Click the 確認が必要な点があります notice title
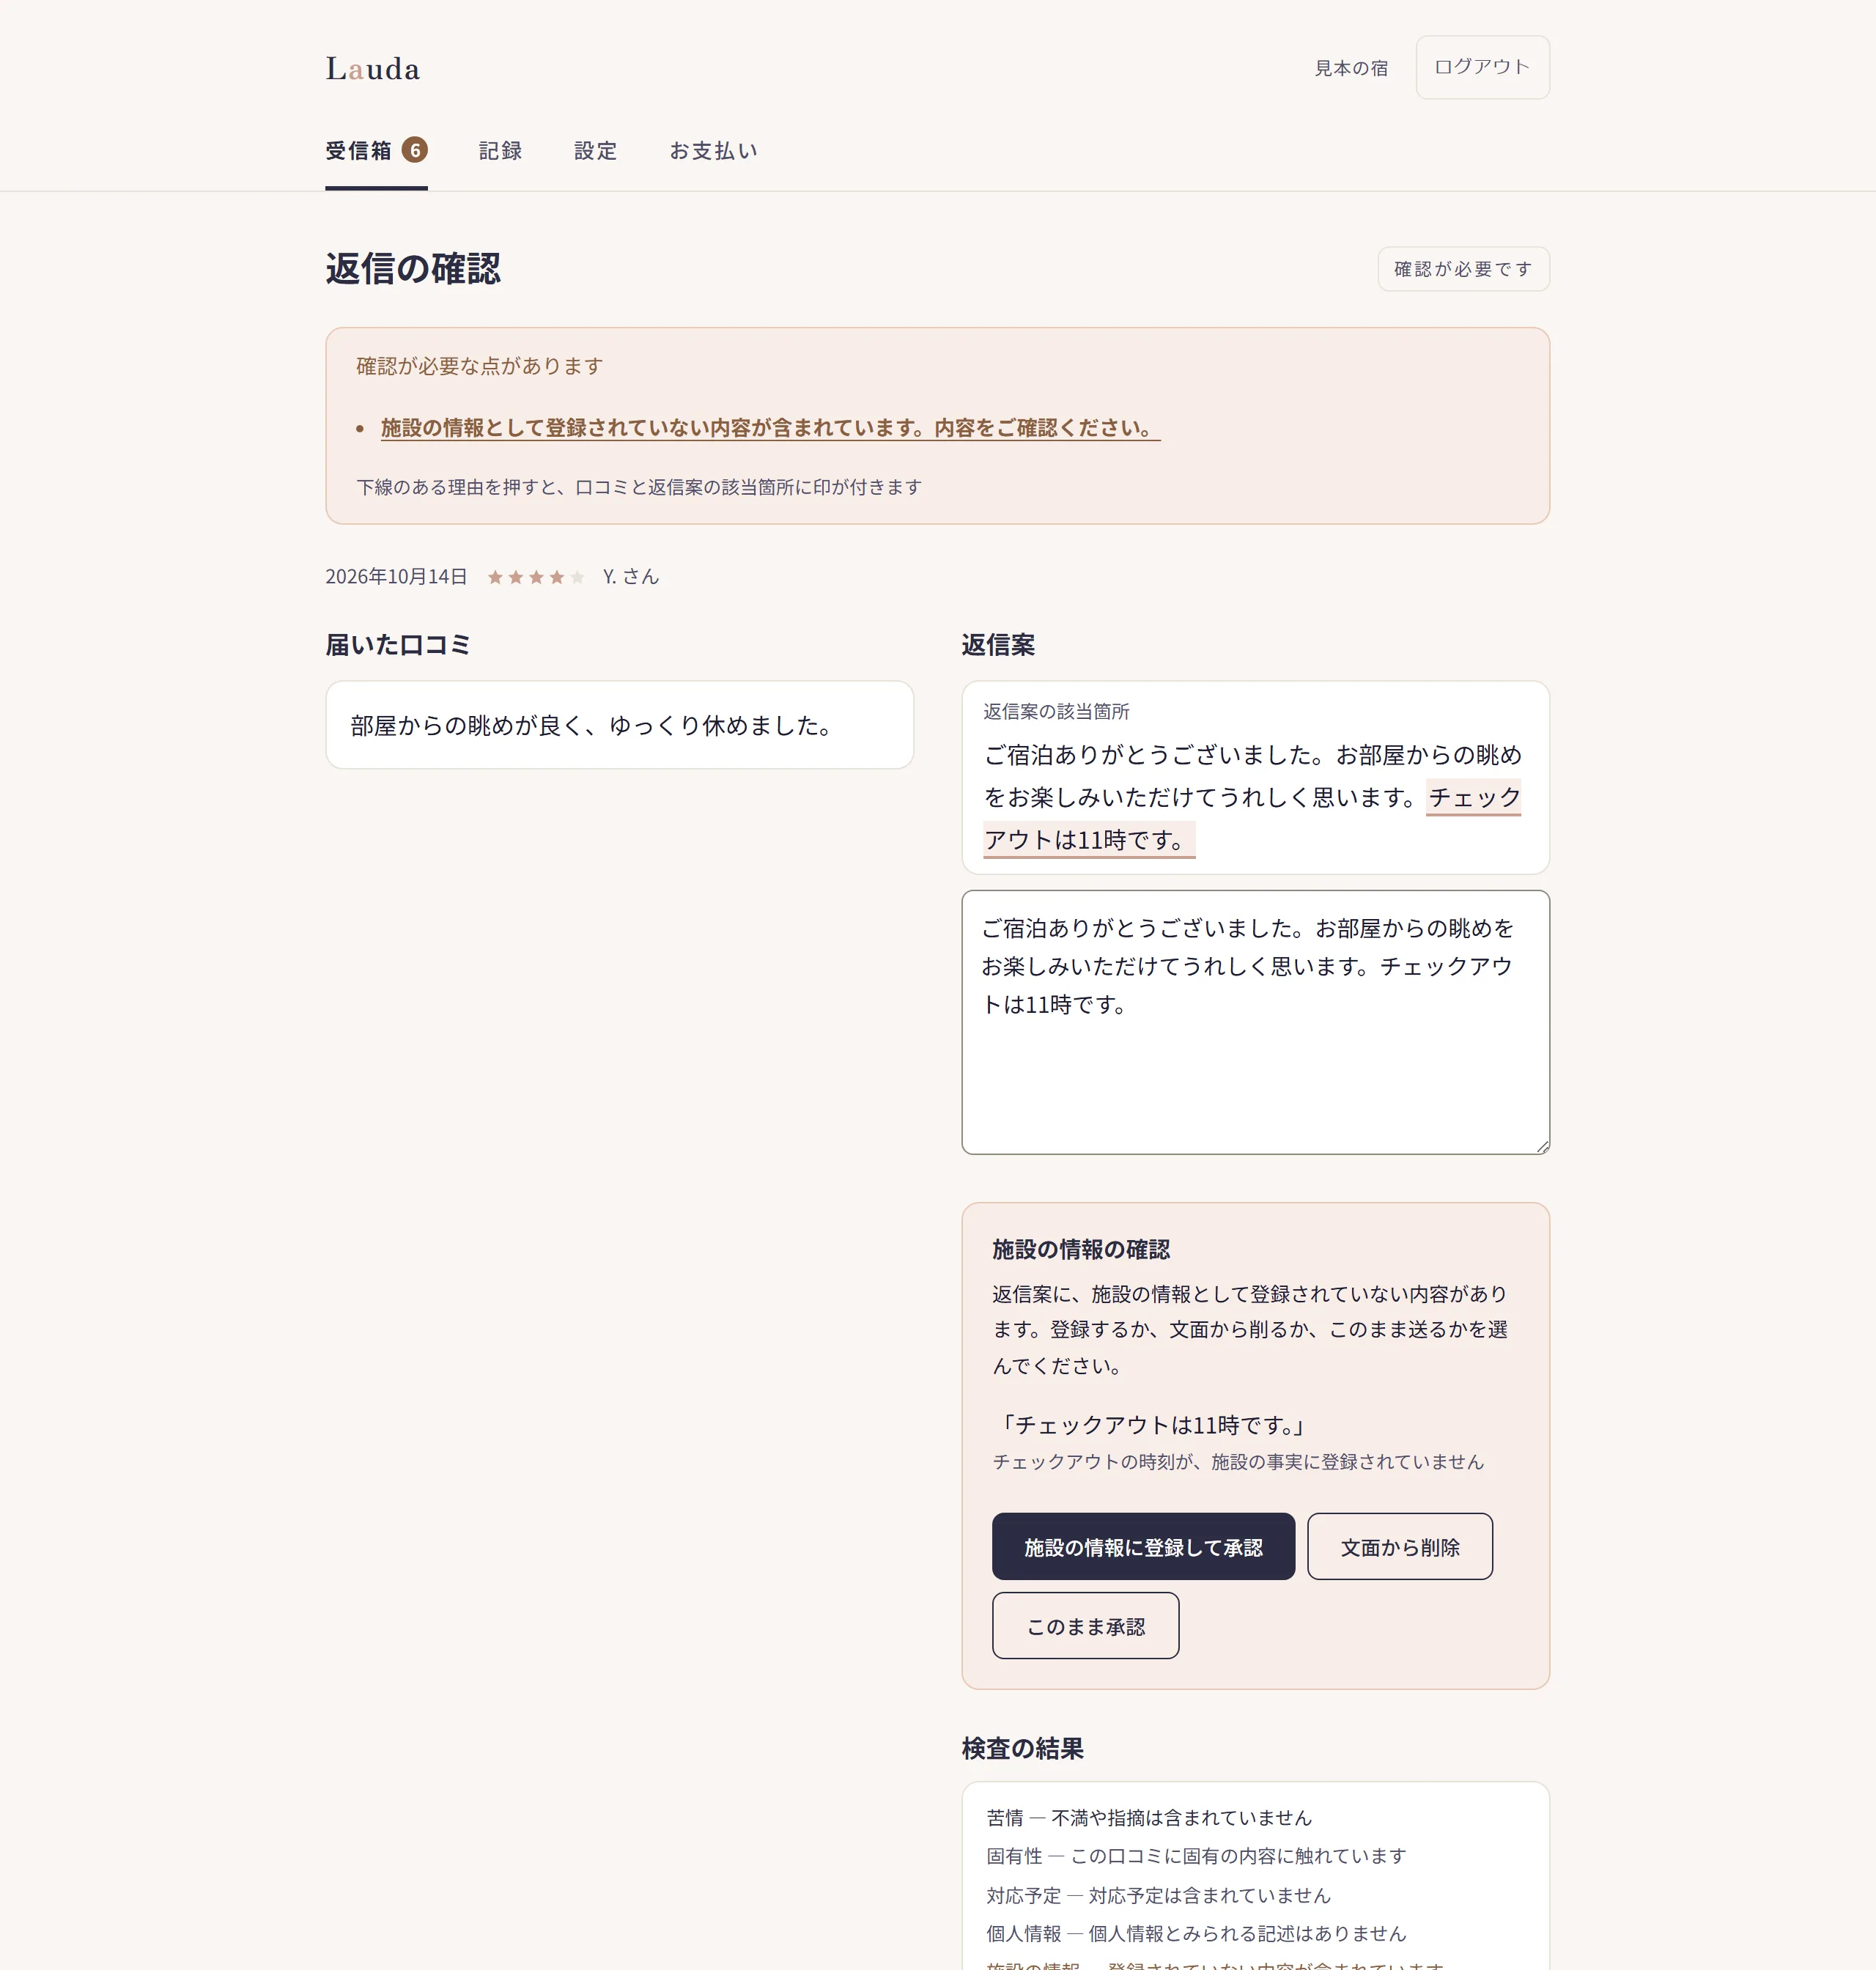The height and width of the screenshot is (1970, 1876). pyautogui.click(x=480, y=366)
